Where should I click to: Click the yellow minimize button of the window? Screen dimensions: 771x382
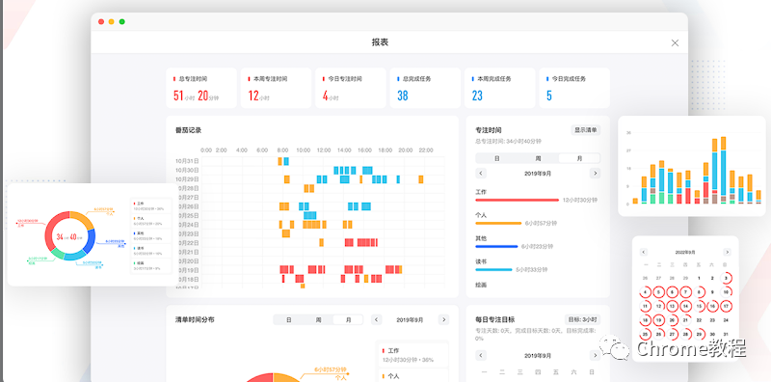[112, 21]
